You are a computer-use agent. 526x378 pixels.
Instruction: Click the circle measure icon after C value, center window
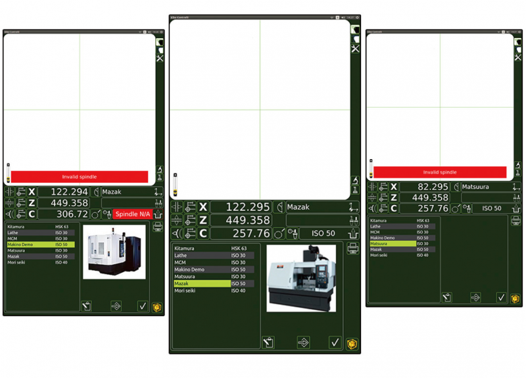tap(279, 233)
